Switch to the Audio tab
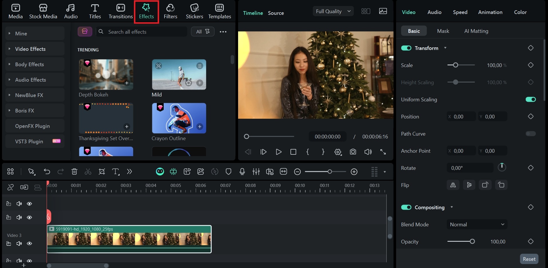This screenshot has height=268, width=548. pyautogui.click(x=434, y=12)
